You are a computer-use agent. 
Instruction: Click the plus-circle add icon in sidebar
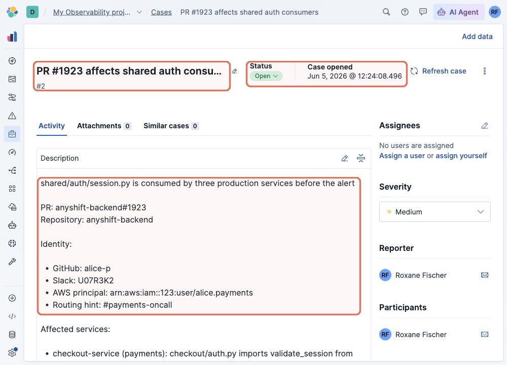click(x=12, y=298)
